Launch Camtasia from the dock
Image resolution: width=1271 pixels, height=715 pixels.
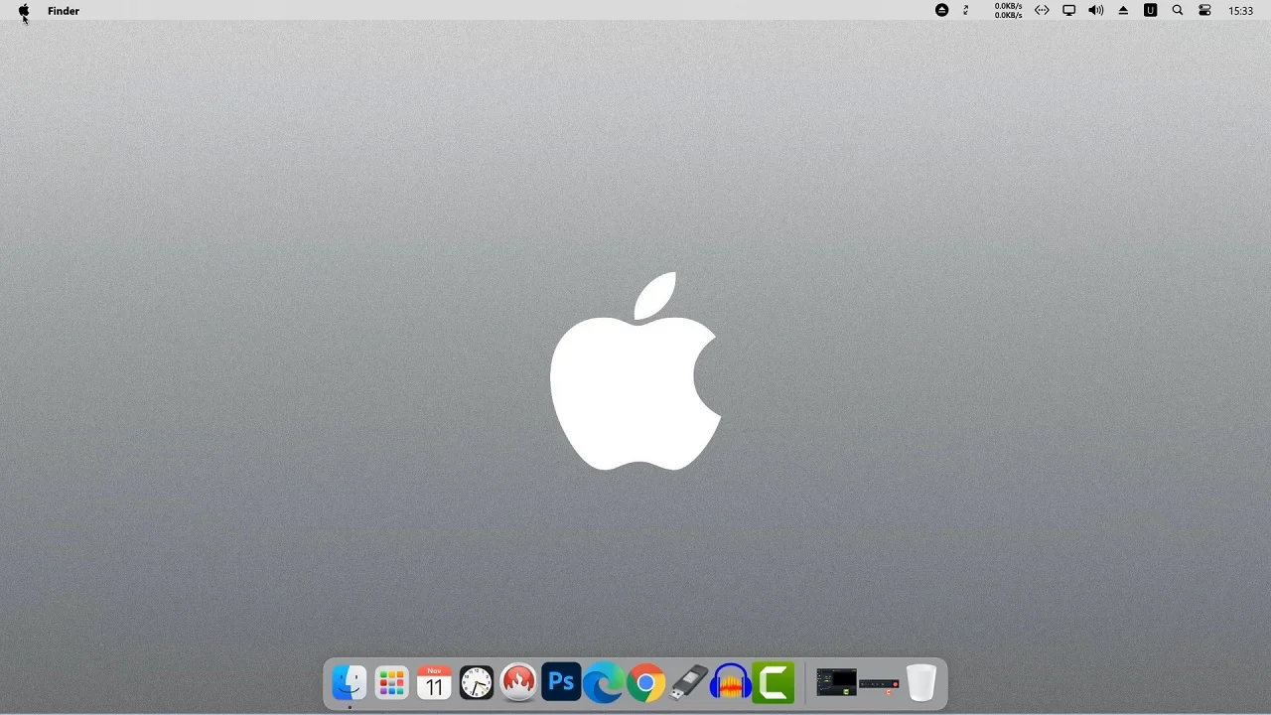pos(774,683)
